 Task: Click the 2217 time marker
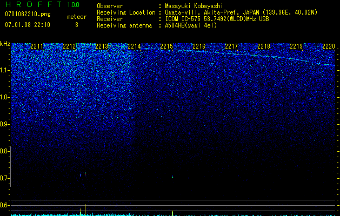(231, 46)
